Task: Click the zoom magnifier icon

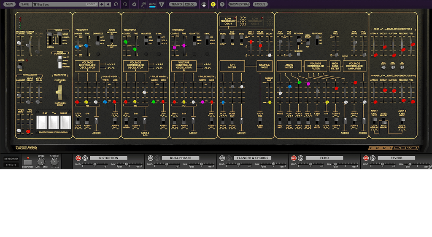Action: (143, 4)
